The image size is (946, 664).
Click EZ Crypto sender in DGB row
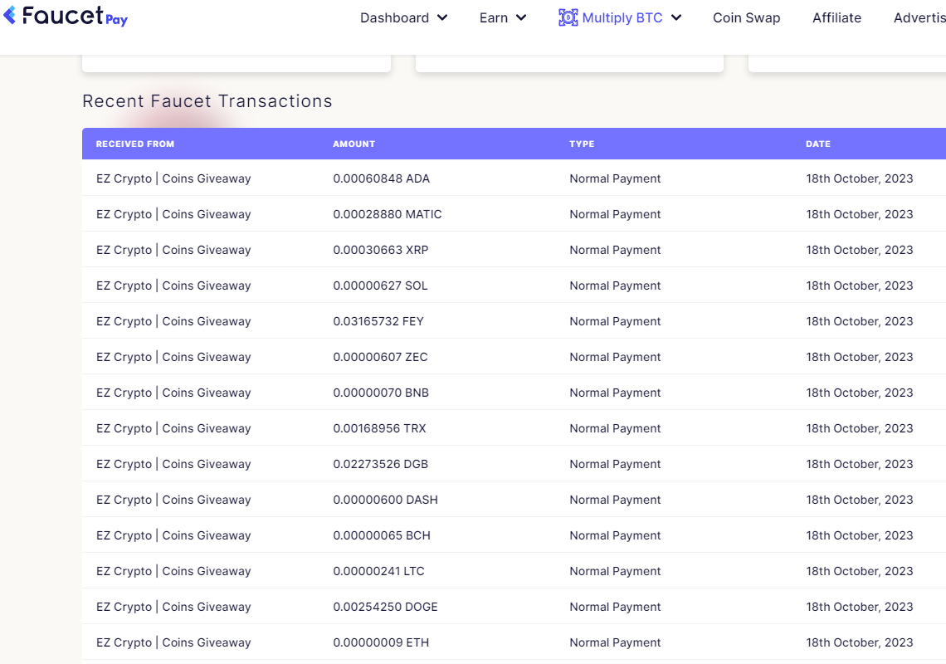click(x=173, y=464)
